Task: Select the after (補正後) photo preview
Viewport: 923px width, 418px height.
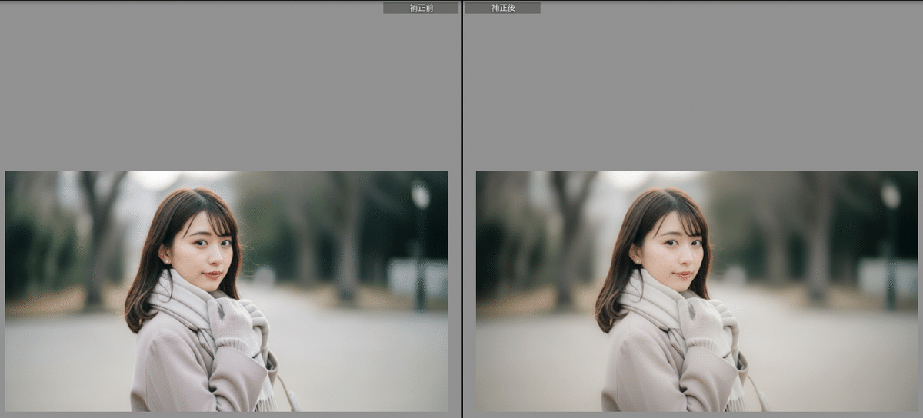Action: [x=696, y=290]
